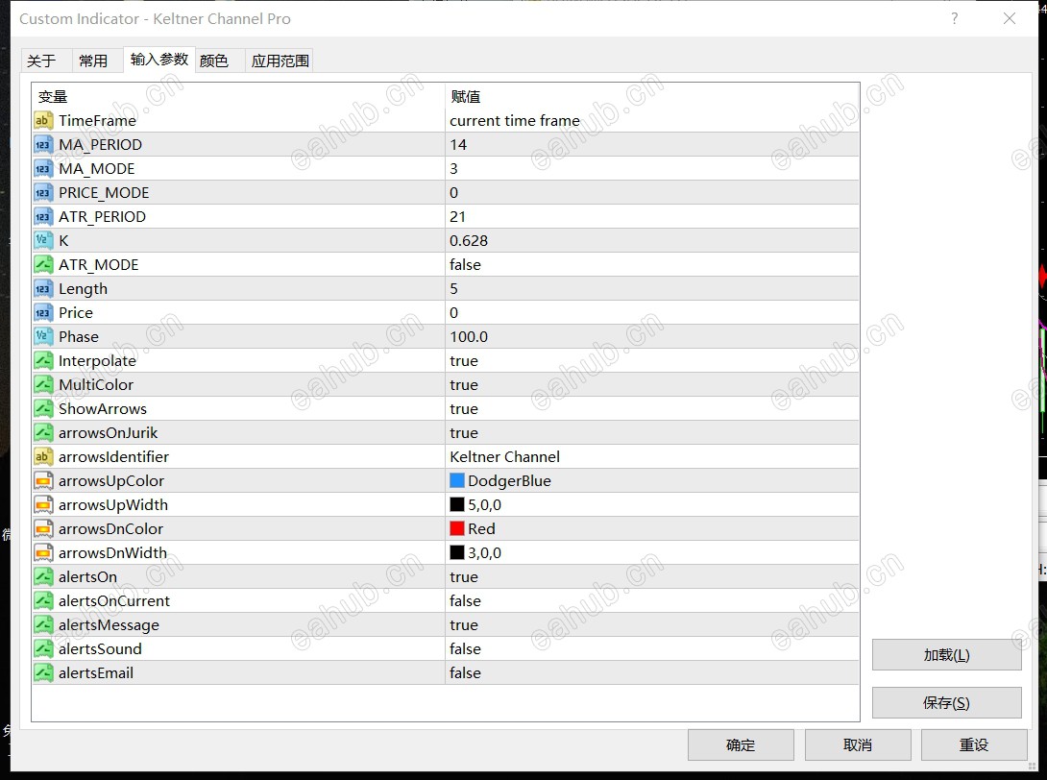Click the 保存(S) button

(946, 703)
